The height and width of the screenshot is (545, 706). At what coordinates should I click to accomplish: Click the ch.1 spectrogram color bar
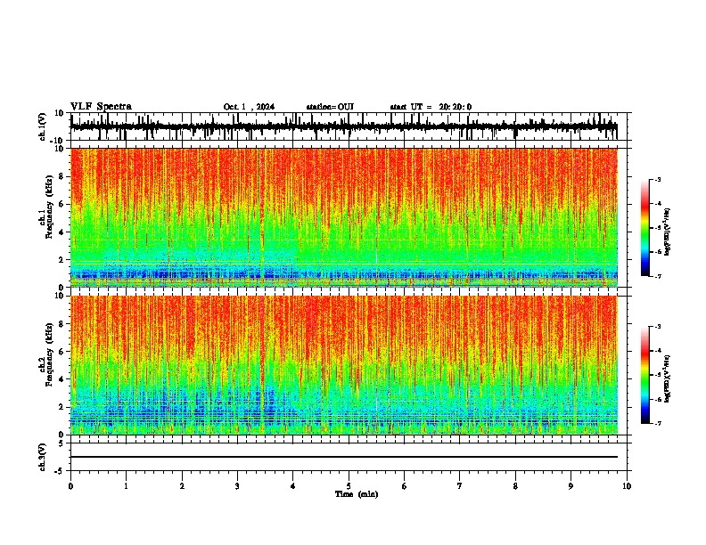pyautogui.click(x=645, y=228)
